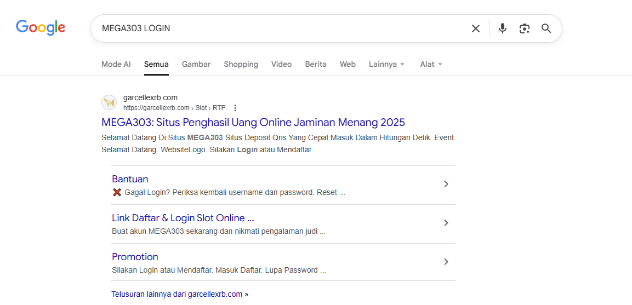
Task: Click the garcellexrb.com site name
Action: pos(150,97)
